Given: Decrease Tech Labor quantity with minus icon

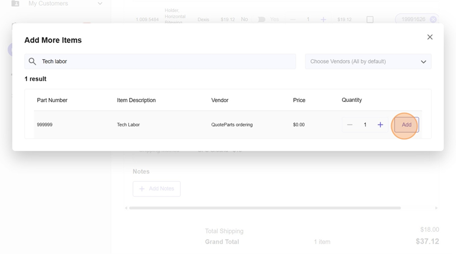Looking at the screenshot, I should tap(350, 124).
